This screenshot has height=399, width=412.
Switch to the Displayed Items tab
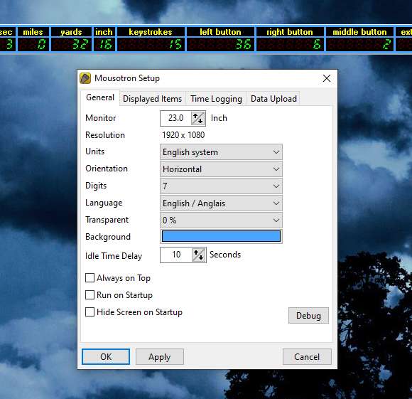pos(153,99)
